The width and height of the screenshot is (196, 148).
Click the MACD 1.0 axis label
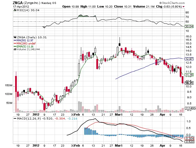188,121
